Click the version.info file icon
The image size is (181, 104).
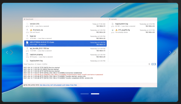pyautogui.click(x=27, y=24)
